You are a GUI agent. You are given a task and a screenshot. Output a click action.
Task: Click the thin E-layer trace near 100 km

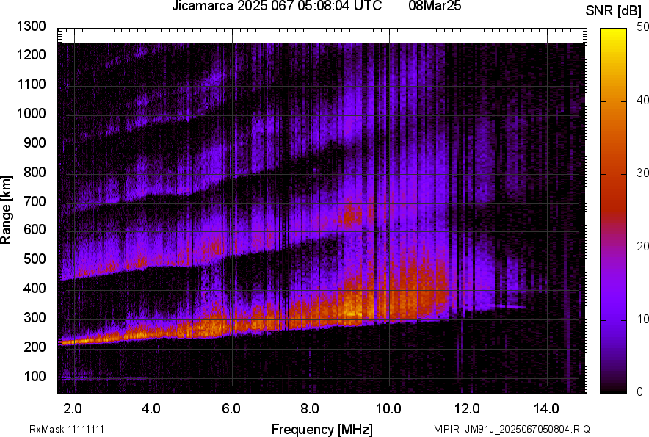click(104, 378)
